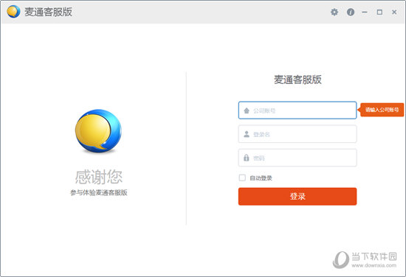Image resolution: width=406 pixels, height=277 pixels.
Task: Close the 麦通客服版 window
Action: coord(394,12)
